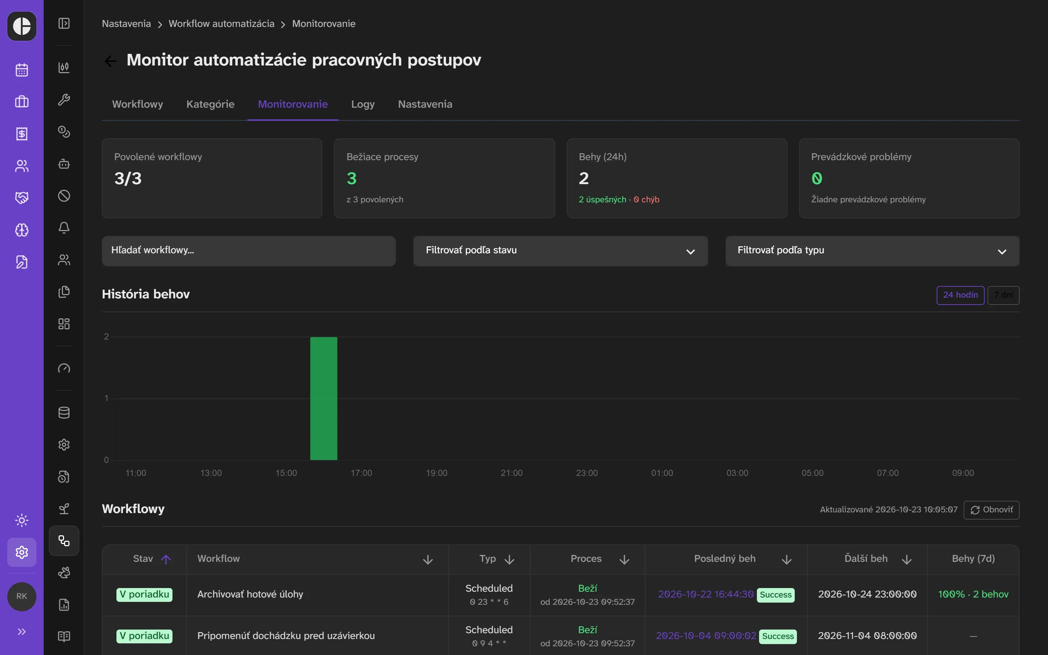This screenshot has height=655, width=1048.
Task: Go back using the arrow beside title
Action: pos(110,61)
